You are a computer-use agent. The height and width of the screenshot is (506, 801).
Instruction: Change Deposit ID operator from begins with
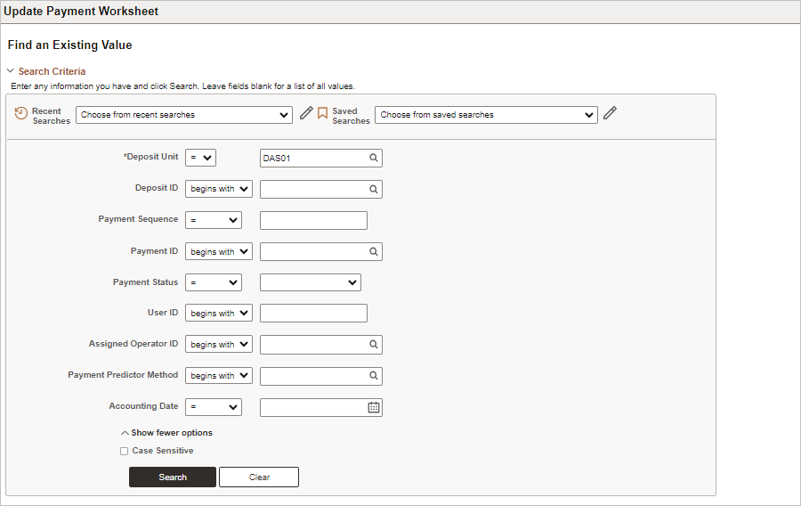(219, 189)
